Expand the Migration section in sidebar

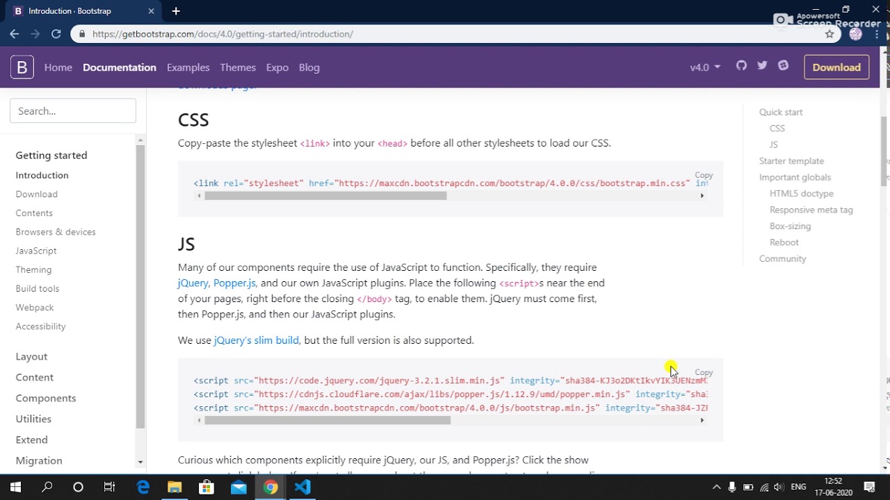click(x=39, y=460)
